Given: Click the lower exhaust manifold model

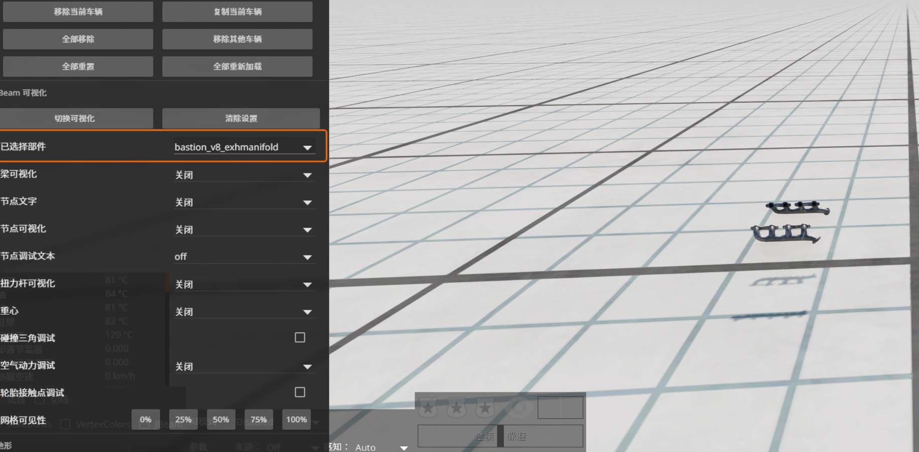Looking at the screenshot, I should (x=785, y=234).
